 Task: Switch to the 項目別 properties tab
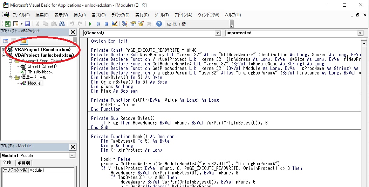(24, 163)
